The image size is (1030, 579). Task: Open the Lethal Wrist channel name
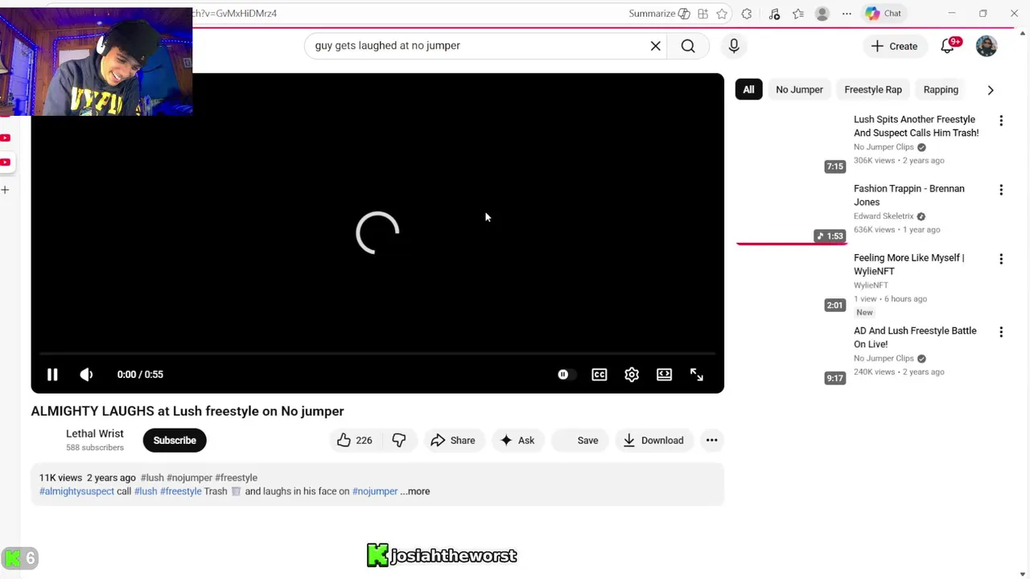(95, 434)
